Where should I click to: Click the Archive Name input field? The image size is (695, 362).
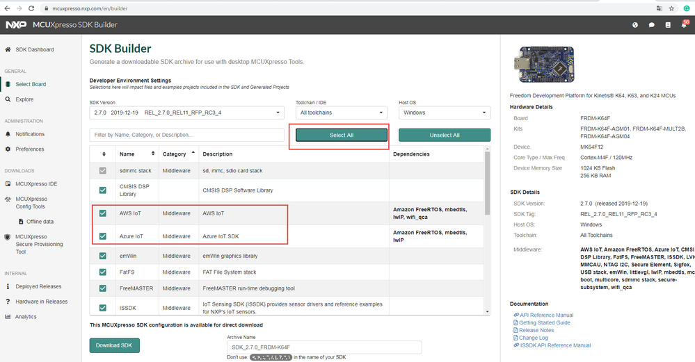324,347
